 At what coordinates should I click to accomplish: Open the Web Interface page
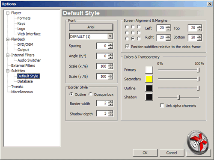click(29, 34)
